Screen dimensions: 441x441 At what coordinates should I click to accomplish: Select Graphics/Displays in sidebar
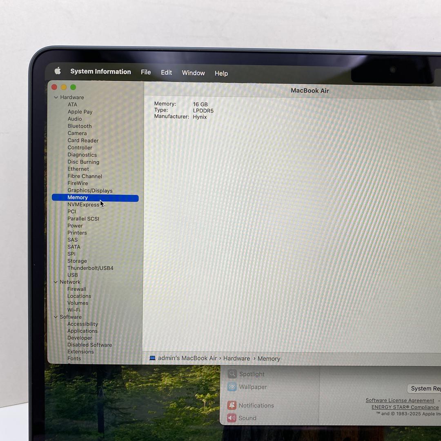[x=90, y=190]
